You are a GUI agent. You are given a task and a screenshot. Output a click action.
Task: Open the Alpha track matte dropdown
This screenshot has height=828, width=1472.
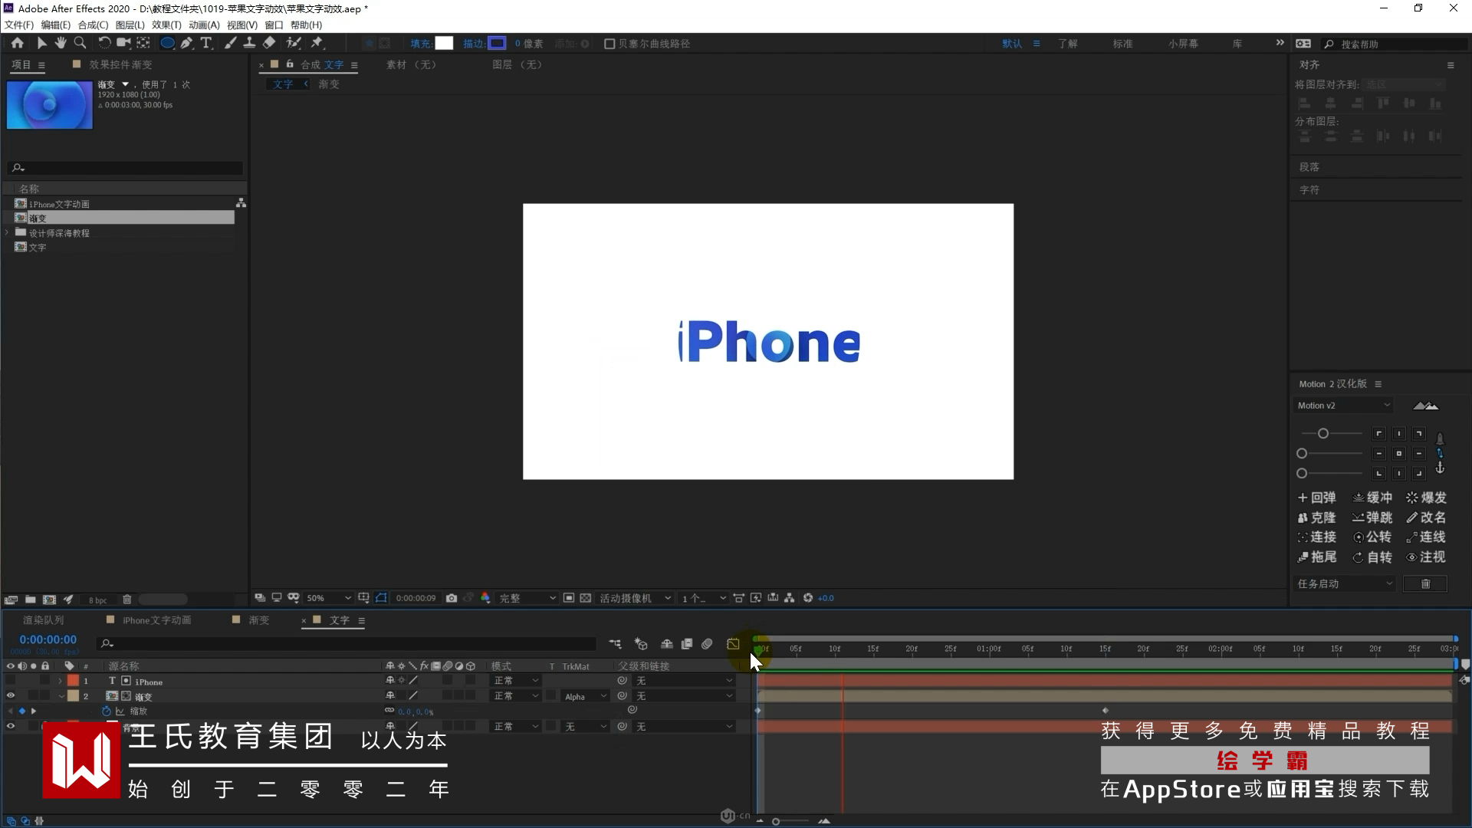point(586,696)
